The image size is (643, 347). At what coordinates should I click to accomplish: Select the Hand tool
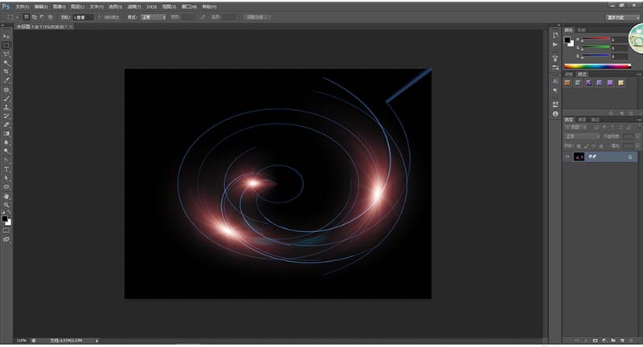6,196
